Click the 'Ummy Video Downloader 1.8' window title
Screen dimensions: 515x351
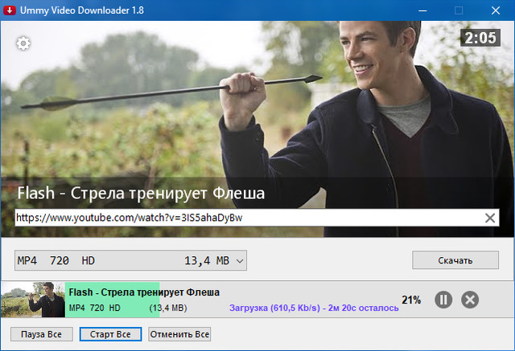[x=82, y=10]
